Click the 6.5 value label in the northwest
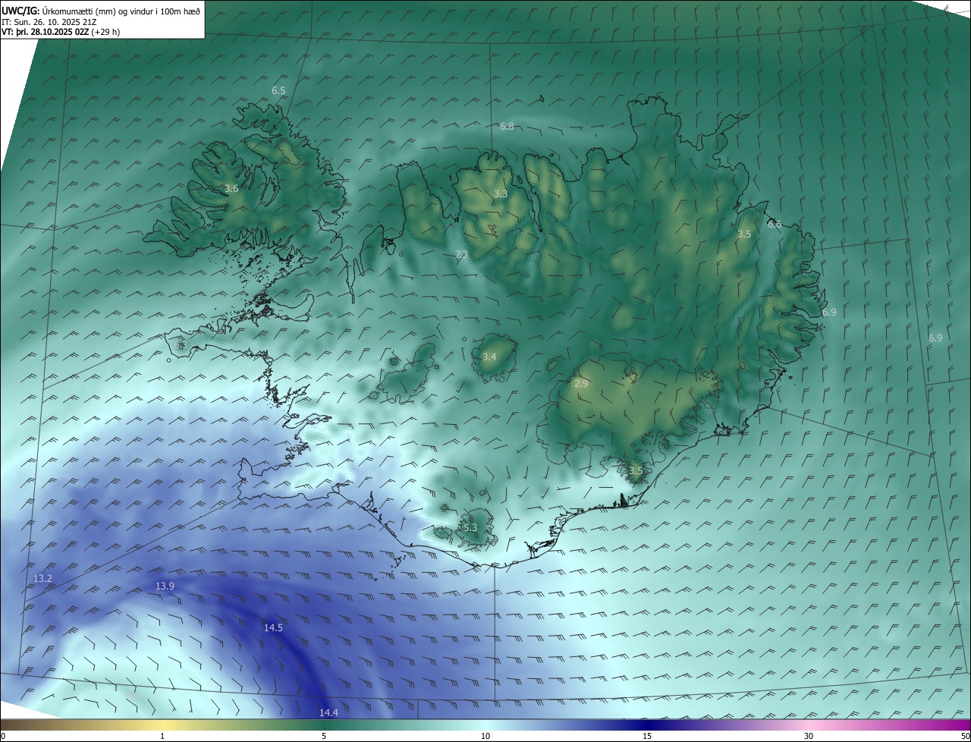Screen dimensions: 971x742 tap(278, 91)
